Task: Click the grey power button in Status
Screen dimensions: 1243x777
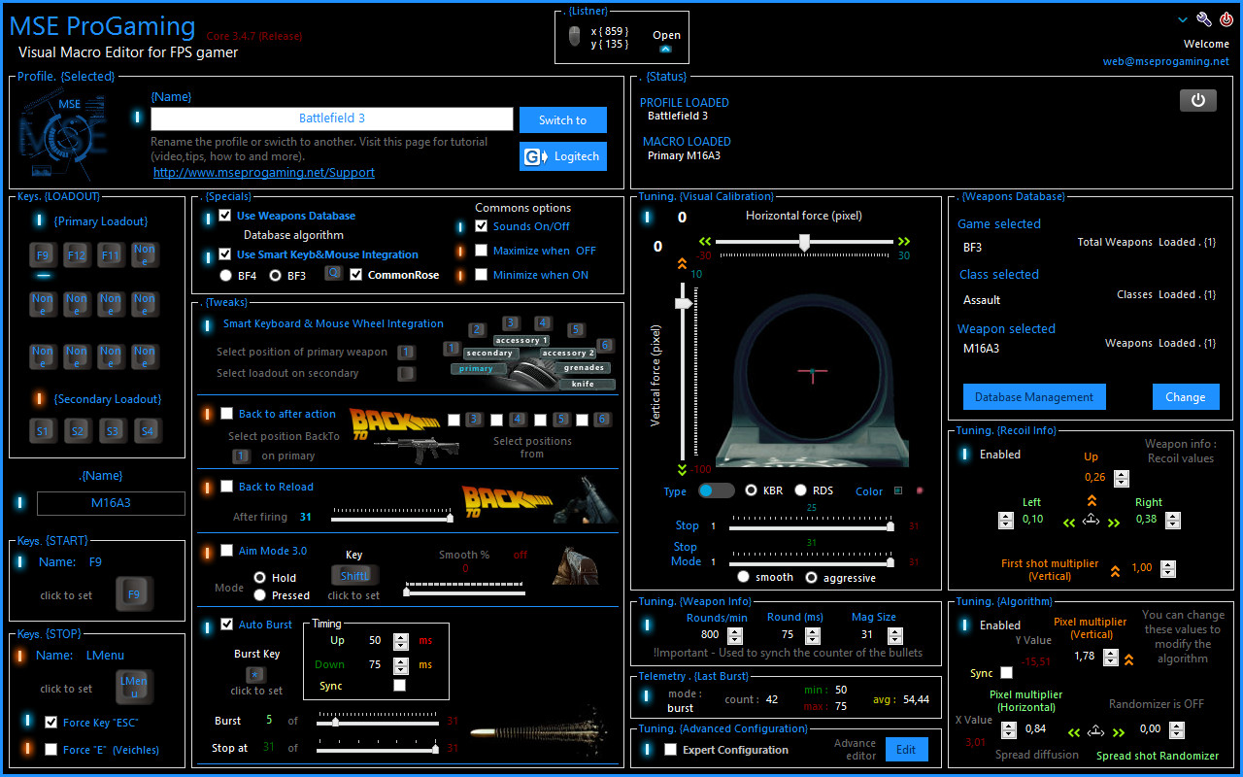Action: tap(1198, 100)
